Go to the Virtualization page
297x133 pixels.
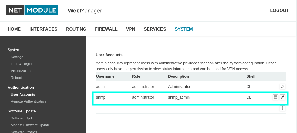coord(20,71)
